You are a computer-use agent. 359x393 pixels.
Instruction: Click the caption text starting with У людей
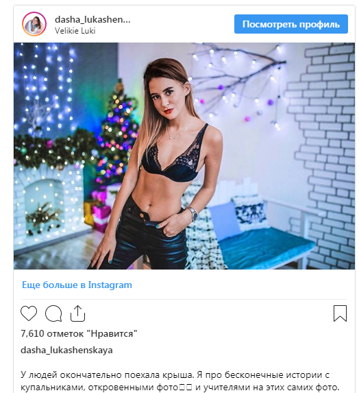(179, 381)
